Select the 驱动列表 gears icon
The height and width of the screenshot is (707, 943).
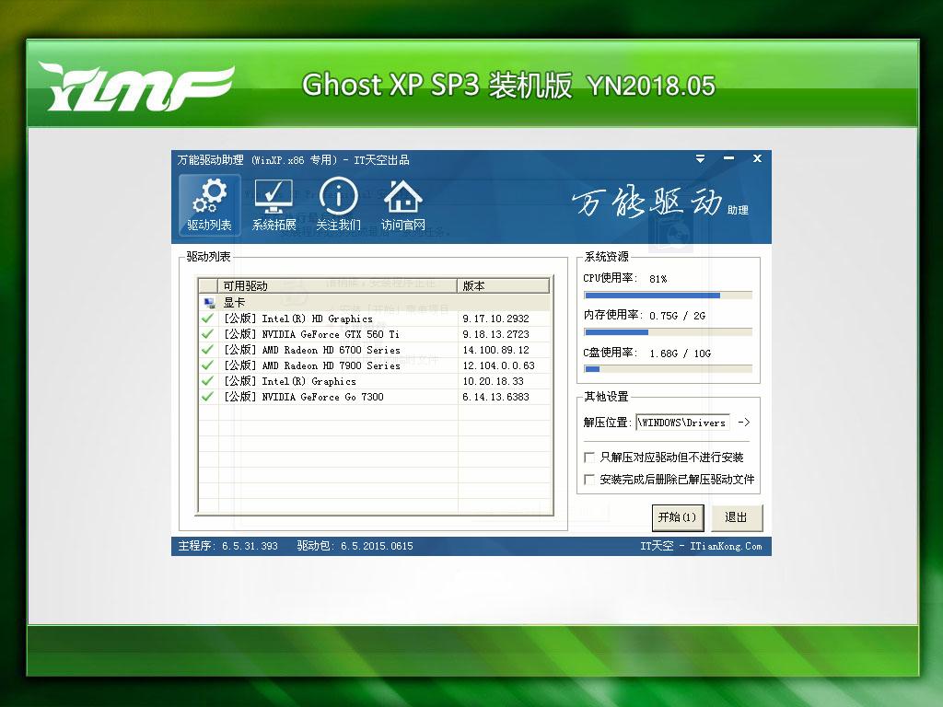(208, 195)
